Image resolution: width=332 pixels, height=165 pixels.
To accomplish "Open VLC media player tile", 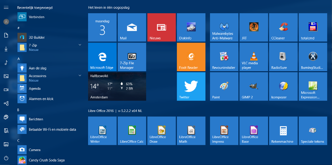I will coord(254,57).
